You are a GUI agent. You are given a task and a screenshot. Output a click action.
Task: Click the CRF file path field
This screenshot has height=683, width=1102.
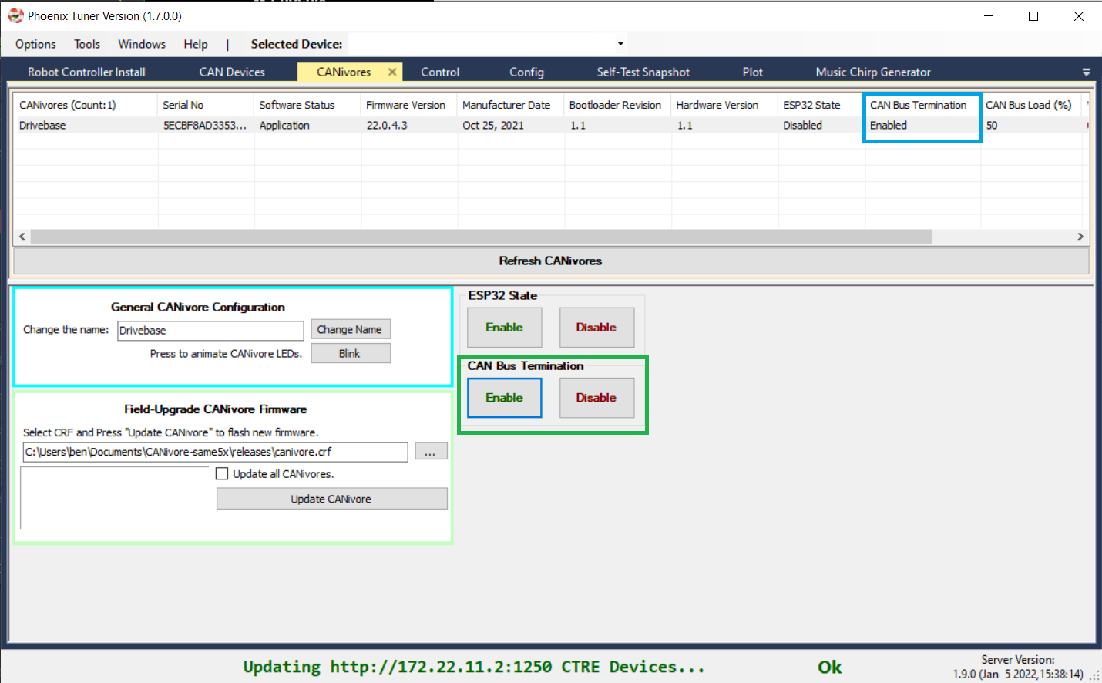coord(215,452)
